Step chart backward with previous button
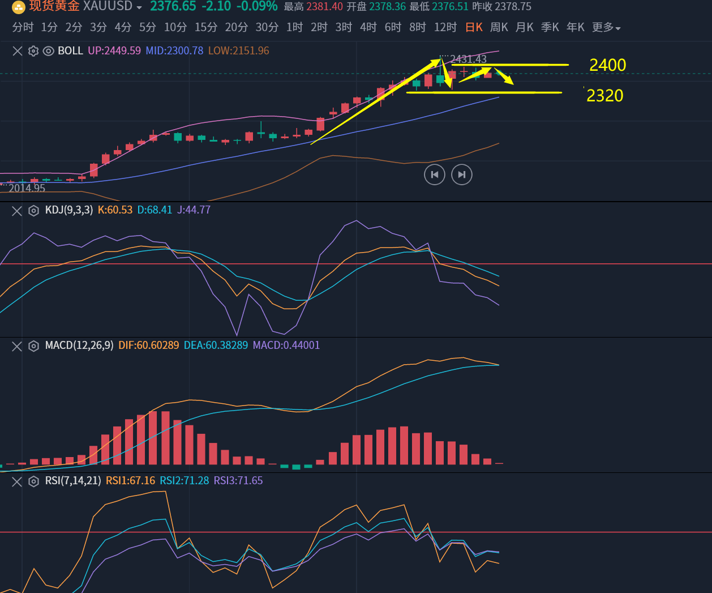The width and height of the screenshot is (712, 593). pos(435,174)
